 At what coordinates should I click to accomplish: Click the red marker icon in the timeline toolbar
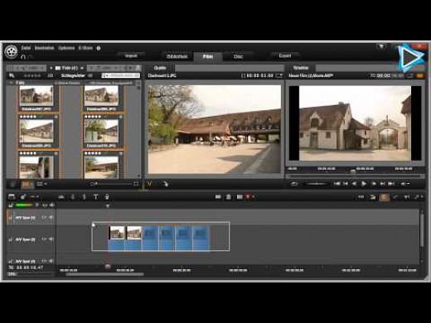coord(248,197)
